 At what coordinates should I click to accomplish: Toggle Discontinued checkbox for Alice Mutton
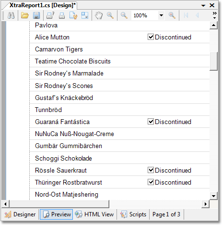(x=151, y=37)
